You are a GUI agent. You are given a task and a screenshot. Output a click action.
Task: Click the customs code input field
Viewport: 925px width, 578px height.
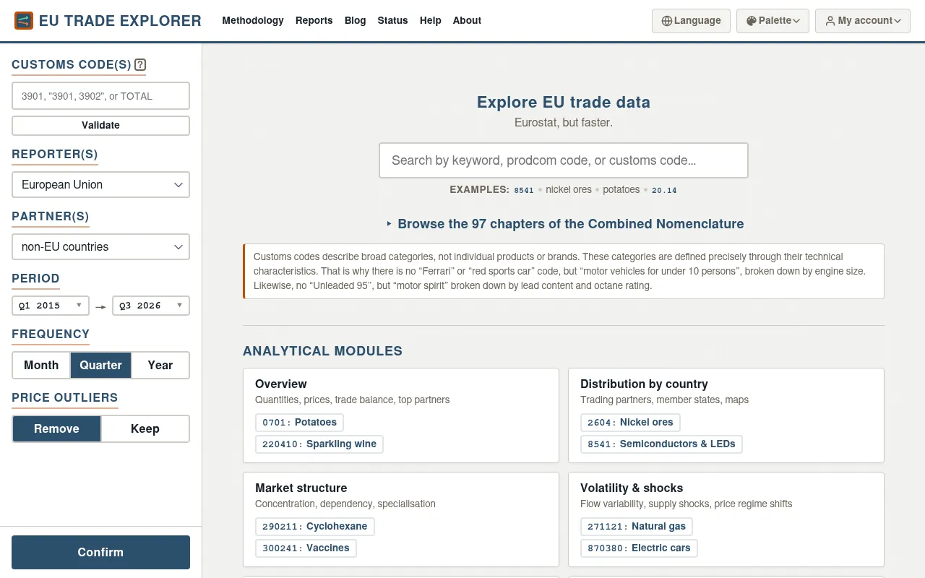100,96
